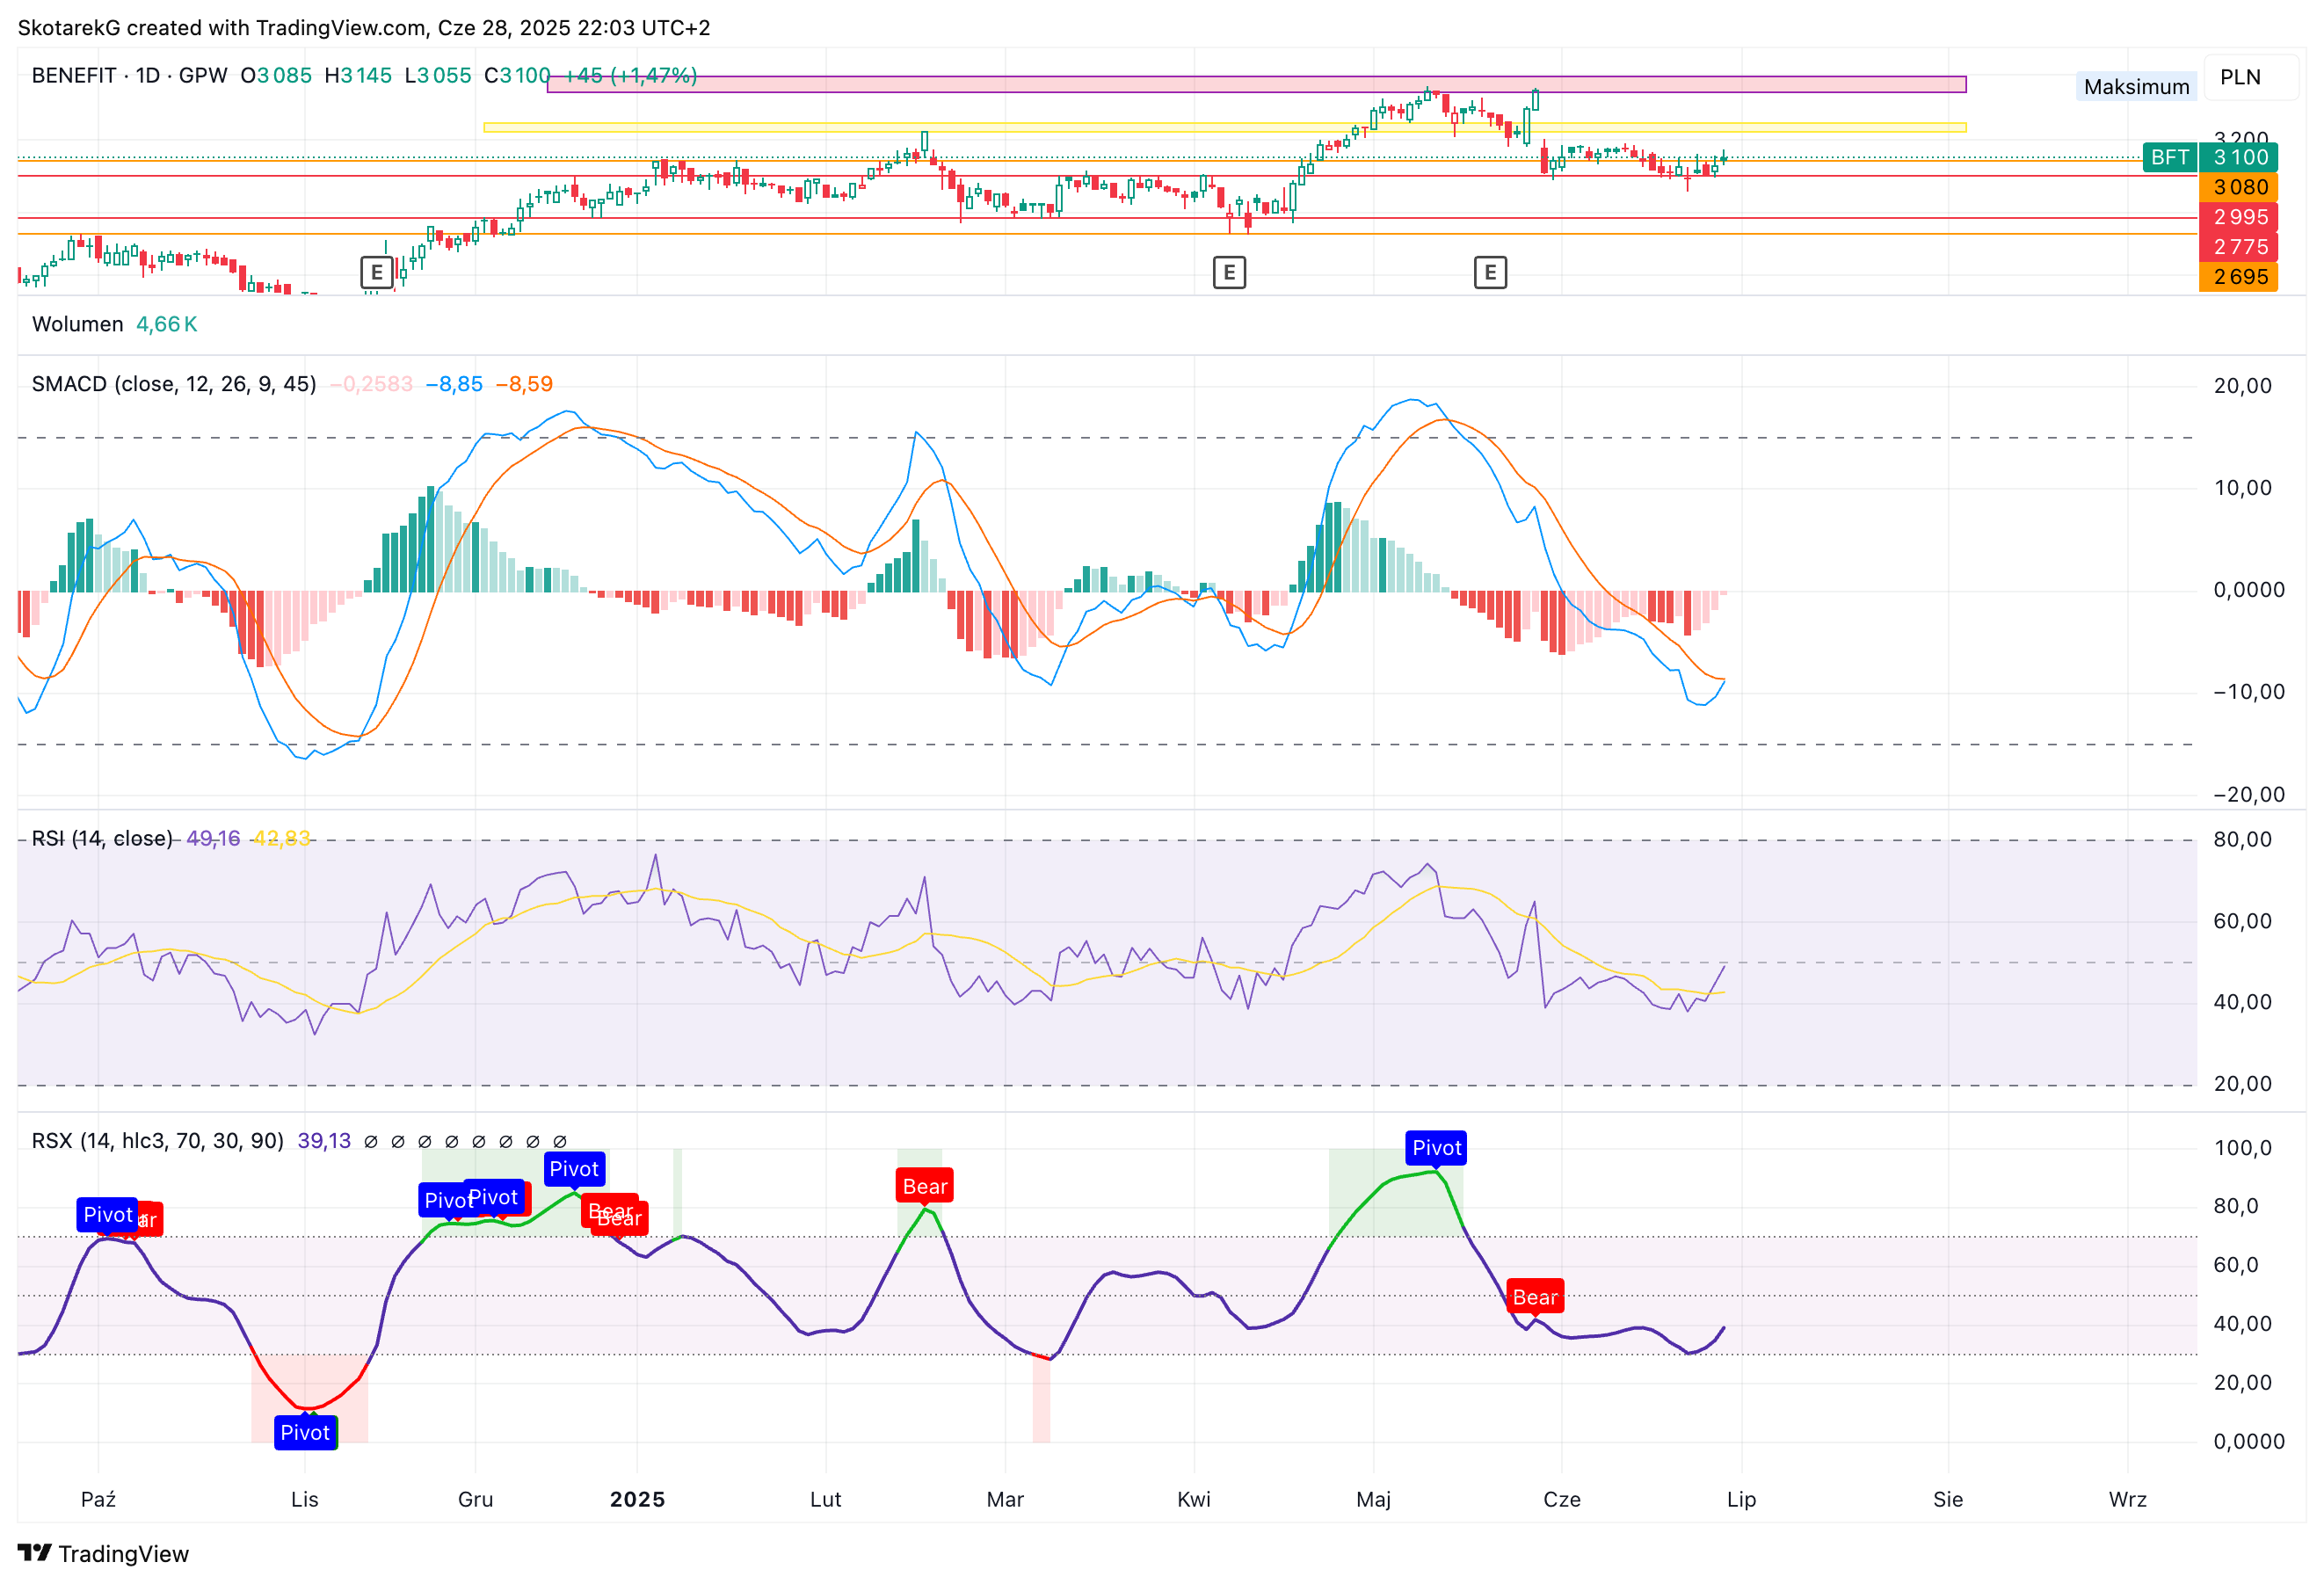2324x1584 pixels.
Task: Click the RSX value 39,13
Action: 324,1141
